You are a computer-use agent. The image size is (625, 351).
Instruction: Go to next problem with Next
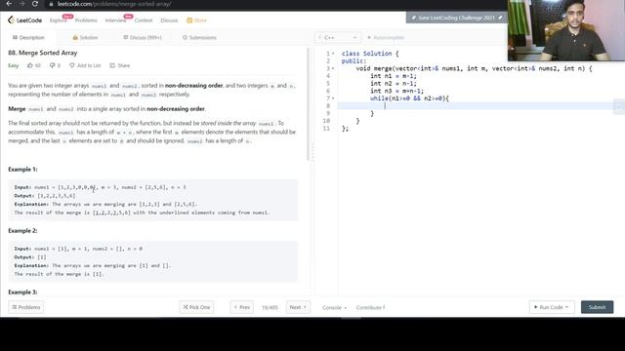298,307
